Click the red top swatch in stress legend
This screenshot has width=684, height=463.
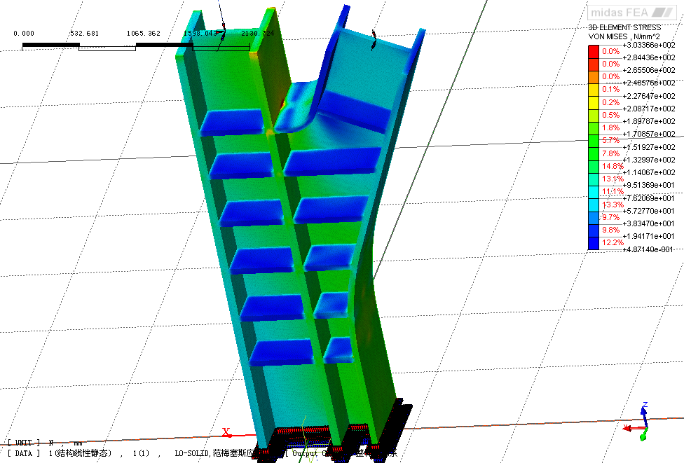coord(594,51)
